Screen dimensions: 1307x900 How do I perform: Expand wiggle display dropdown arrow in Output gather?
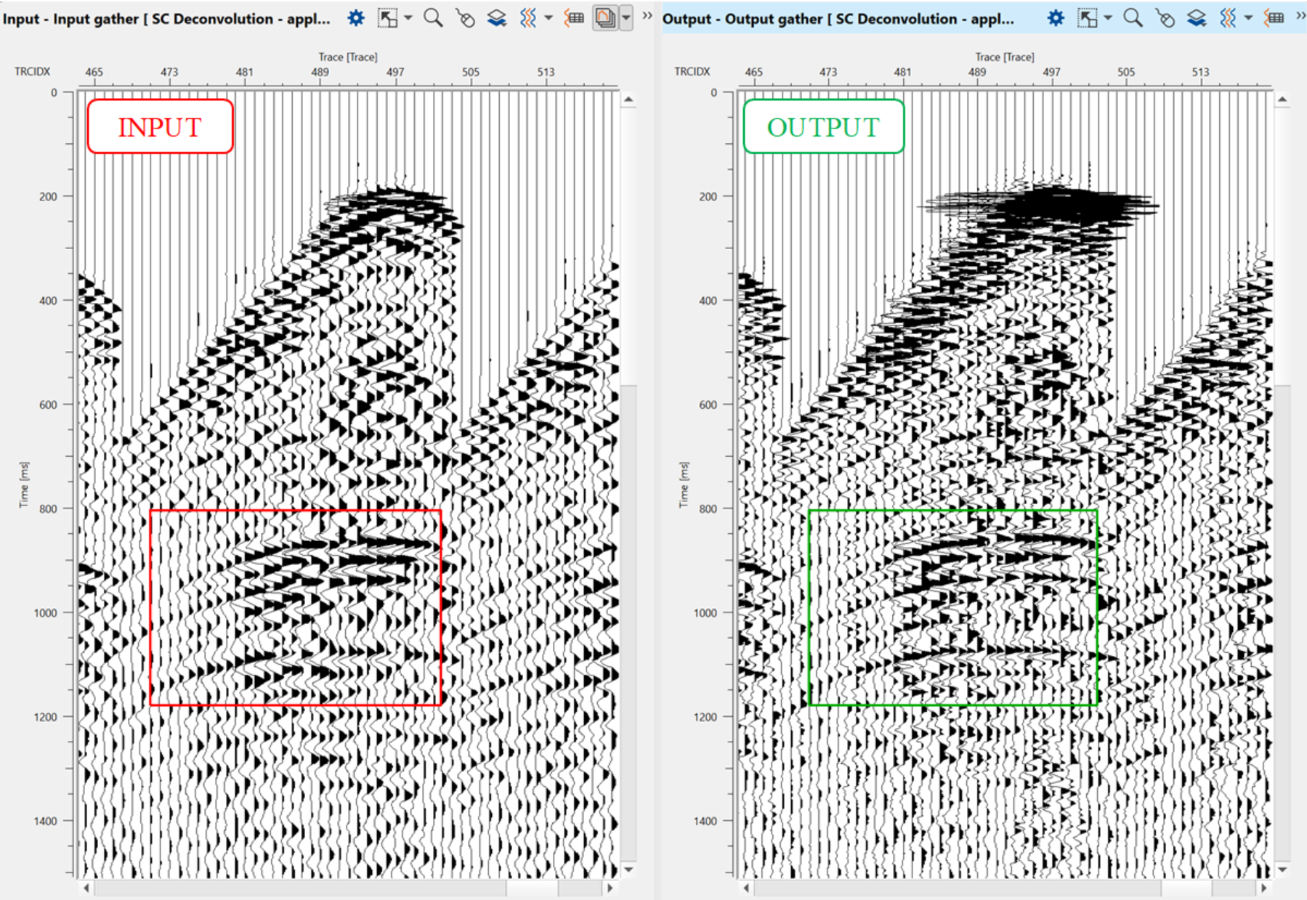[1248, 18]
